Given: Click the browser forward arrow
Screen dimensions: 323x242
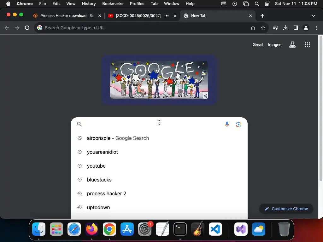Looking at the screenshot, I should [x=17, y=28].
